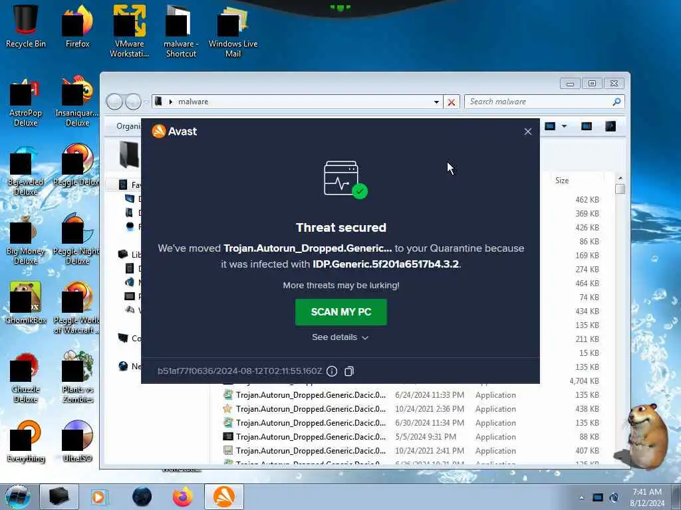Open VMware Workstation desktop shortcut
The image size is (681, 510).
(130, 31)
